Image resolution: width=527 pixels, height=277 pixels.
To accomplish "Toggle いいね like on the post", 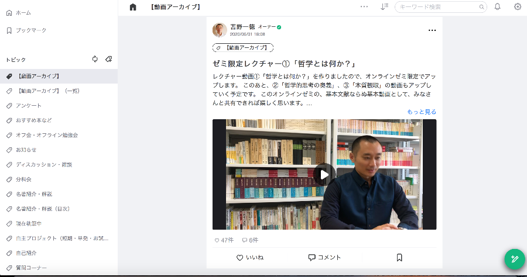I will click(249, 258).
